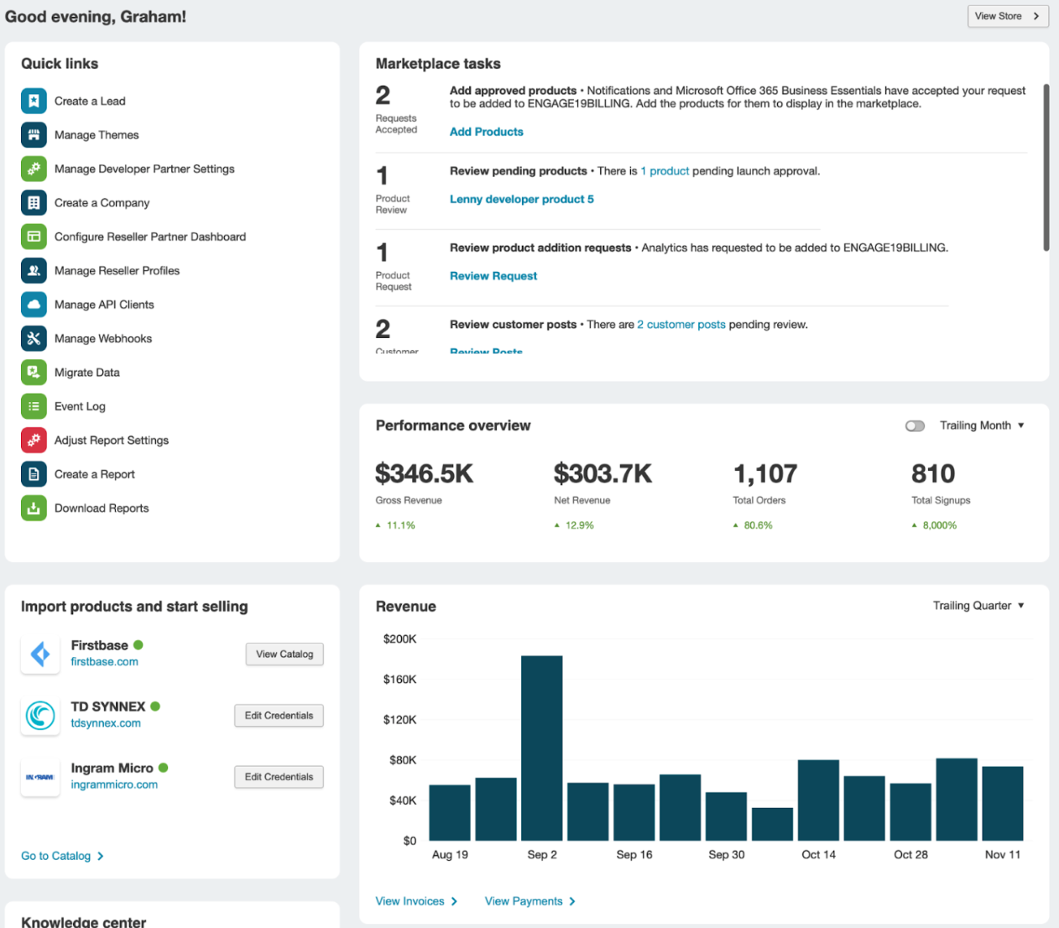The image size is (1059, 928).
Task: Click Edit Credentials for TD SYNNEX
Action: point(279,716)
